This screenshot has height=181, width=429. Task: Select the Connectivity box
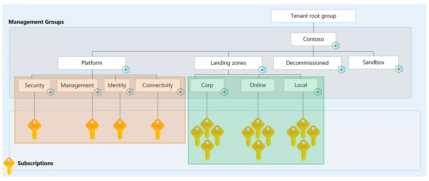point(158,85)
